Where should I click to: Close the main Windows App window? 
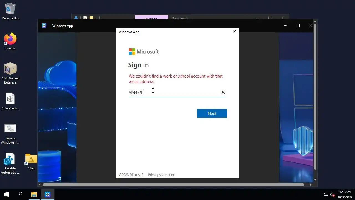311,26
